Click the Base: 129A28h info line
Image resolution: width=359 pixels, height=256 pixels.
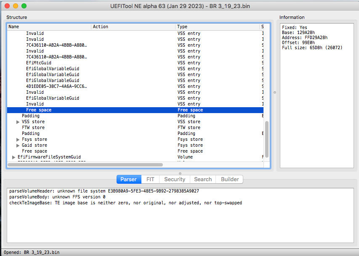(x=298, y=32)
